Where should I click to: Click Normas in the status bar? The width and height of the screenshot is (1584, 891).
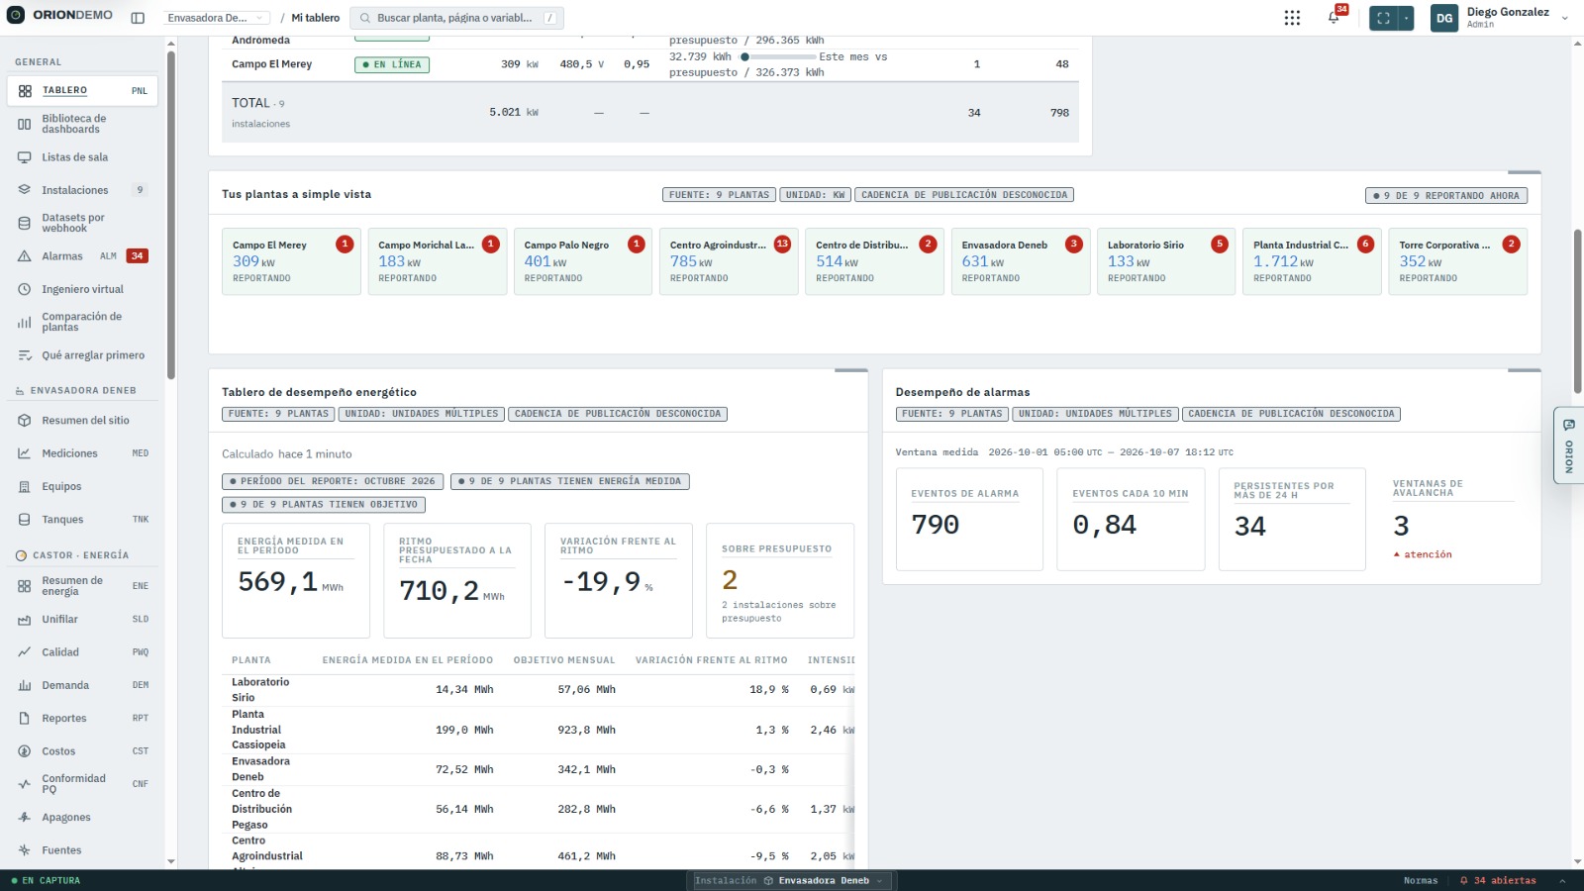point(1421,880)
